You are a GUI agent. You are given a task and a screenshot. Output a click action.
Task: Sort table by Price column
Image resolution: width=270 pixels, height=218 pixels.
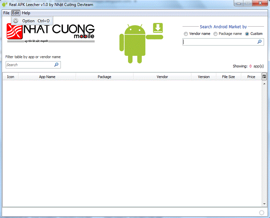tap(251, 77)
